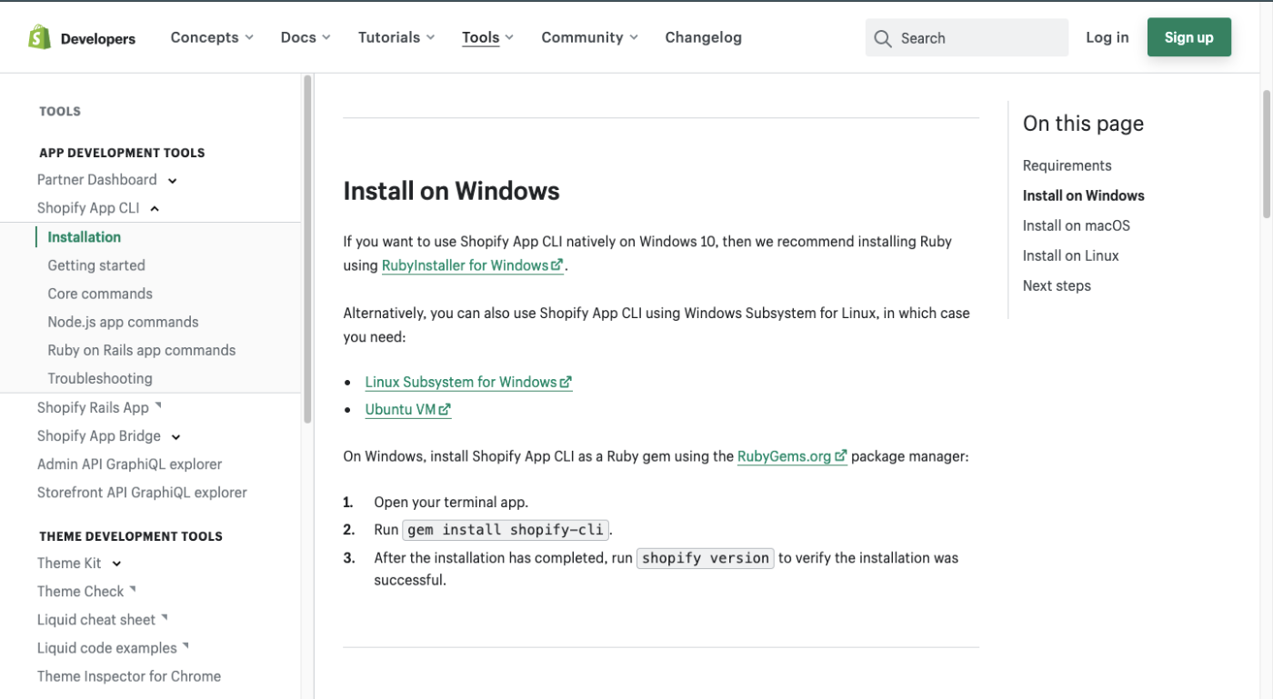Jump to Install on macOS section

[1076, 225]
